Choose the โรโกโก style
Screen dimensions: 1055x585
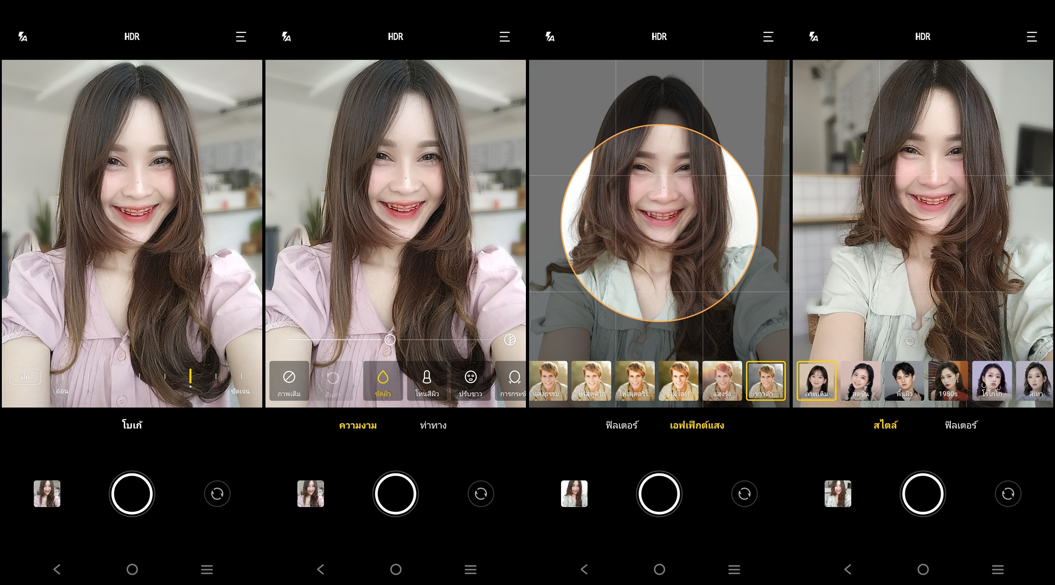(992, 381)
